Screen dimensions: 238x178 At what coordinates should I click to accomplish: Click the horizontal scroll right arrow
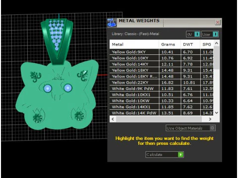[x=210, y=119]
